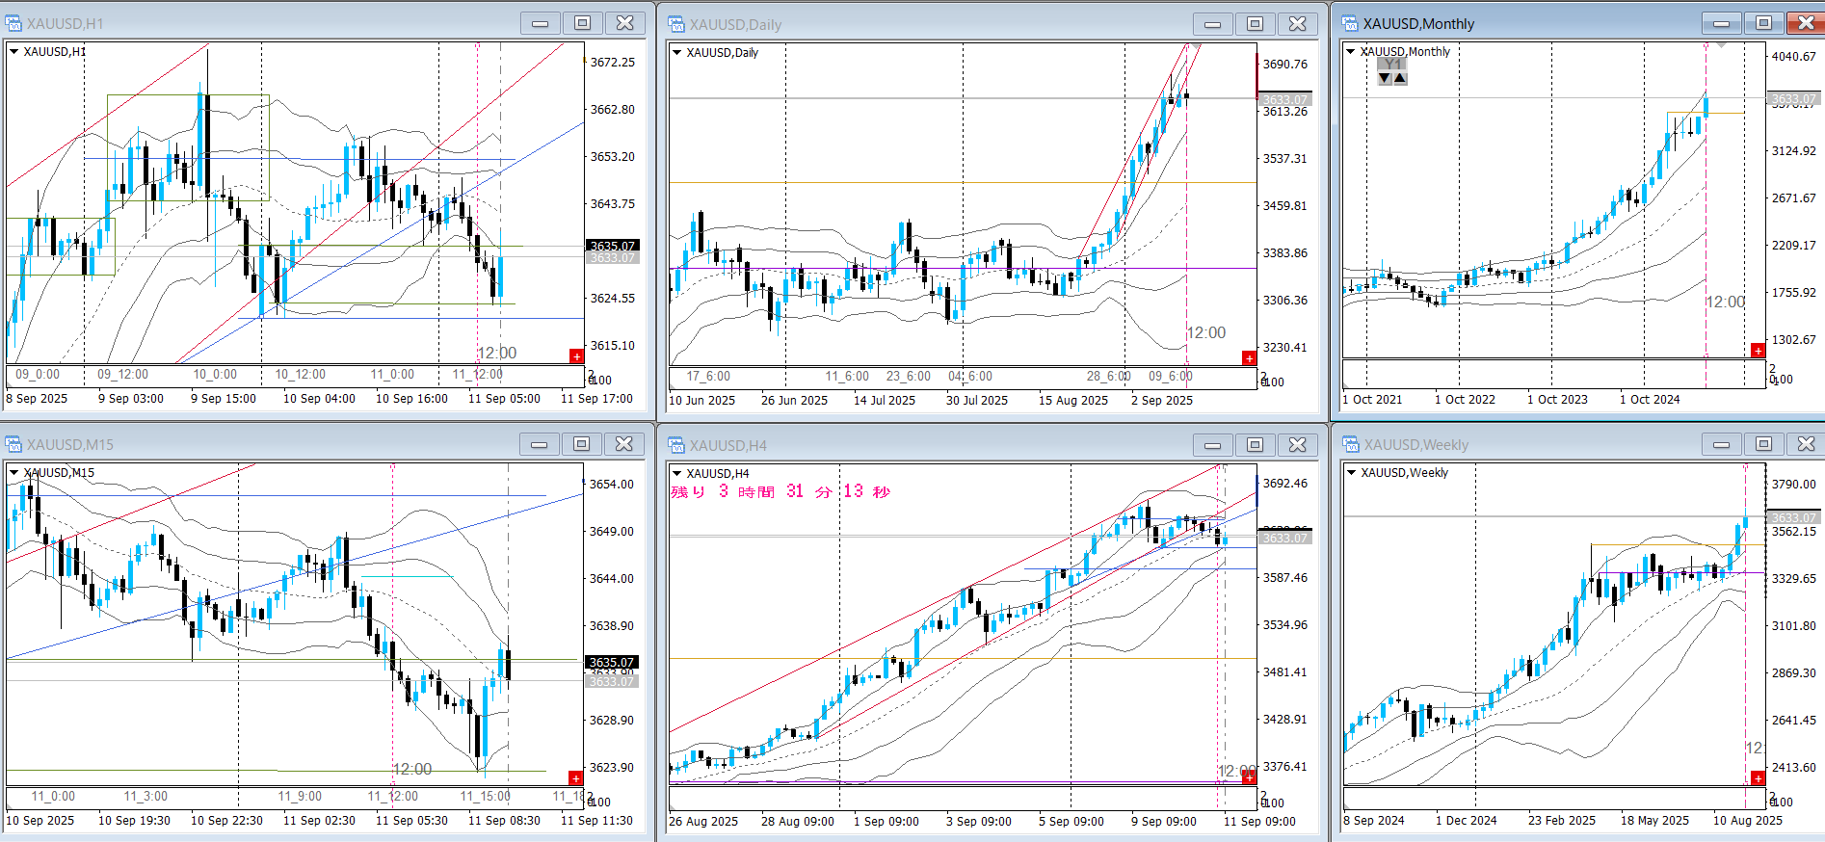The height and width of the screenshot is (842, 1825).
Task: Click red plus icon in Weekly chart
Action: [1758, 777]
